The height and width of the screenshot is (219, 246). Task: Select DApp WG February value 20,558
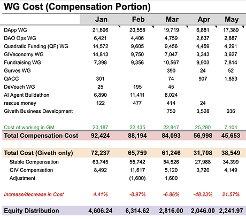click(x=137, y=30)
